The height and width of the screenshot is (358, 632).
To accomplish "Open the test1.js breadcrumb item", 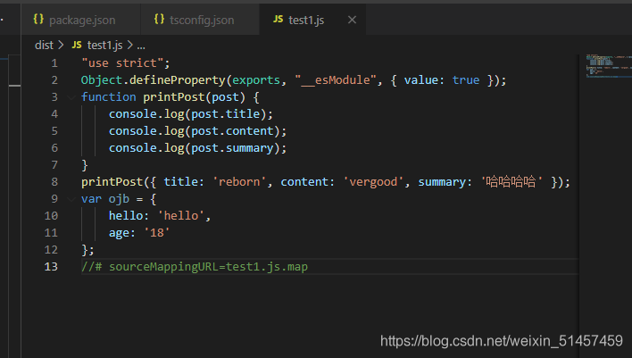I will click(x=104, y=46).
